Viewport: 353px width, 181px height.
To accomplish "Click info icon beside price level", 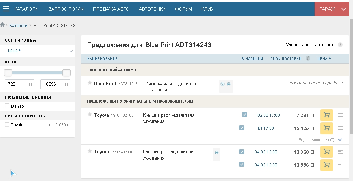I will tap(340, 45).
